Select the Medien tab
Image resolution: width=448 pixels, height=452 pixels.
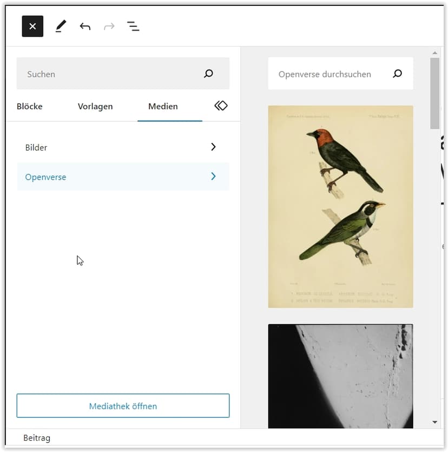[x=163, y=107]
